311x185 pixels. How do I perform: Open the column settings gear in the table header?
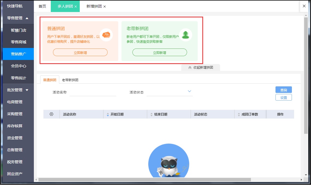click(51, 114)
